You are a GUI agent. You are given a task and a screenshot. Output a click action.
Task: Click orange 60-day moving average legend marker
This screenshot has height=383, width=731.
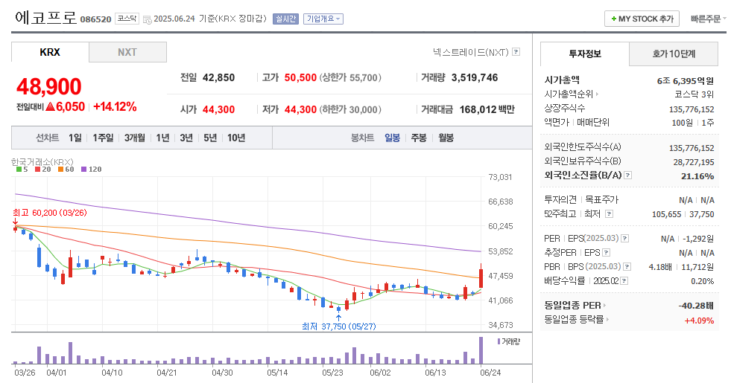(60, 170)
